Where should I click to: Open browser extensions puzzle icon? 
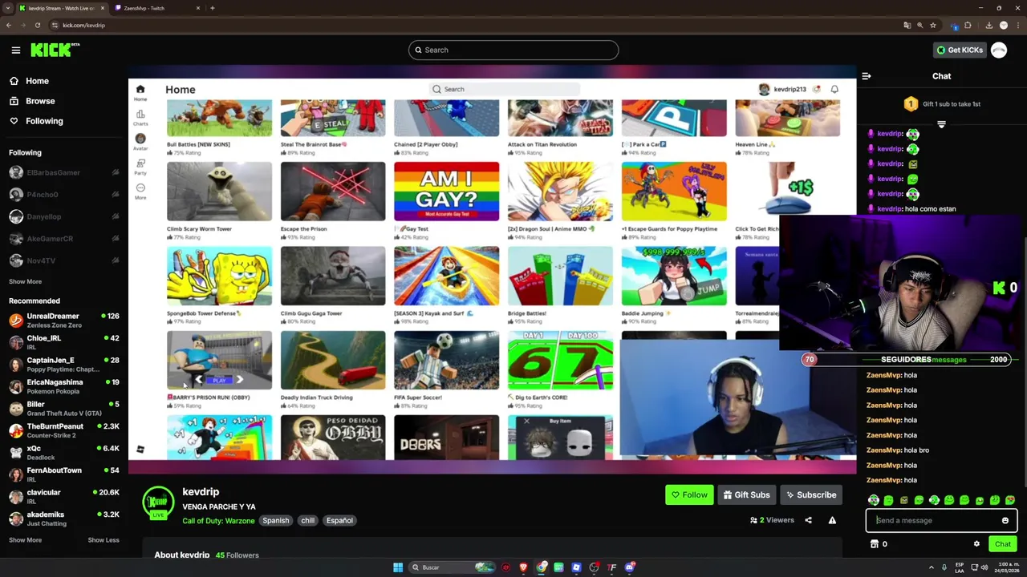pos(968,25)
